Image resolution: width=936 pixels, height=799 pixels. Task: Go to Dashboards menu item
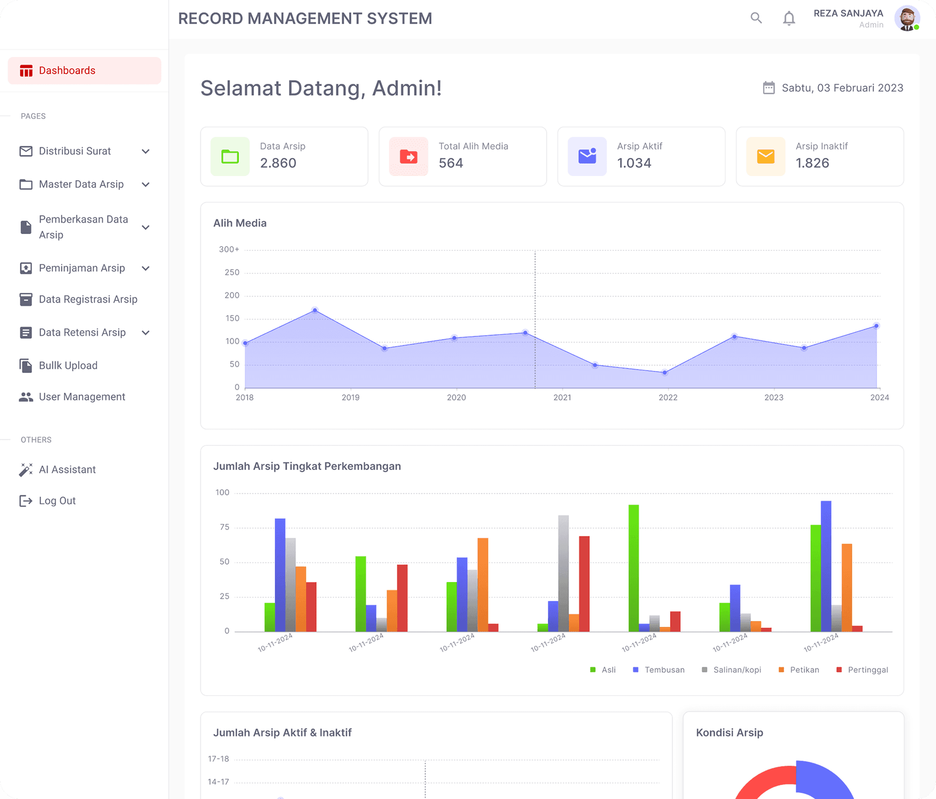tap(84, 71)
